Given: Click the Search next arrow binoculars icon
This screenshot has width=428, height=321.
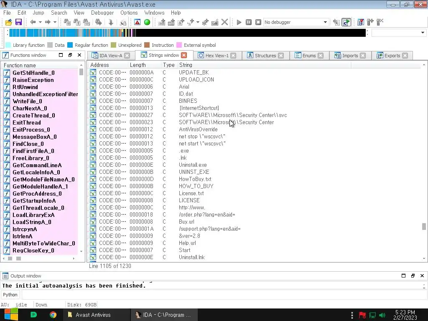Looking at the screenshot, I should [x=99, y=22].
